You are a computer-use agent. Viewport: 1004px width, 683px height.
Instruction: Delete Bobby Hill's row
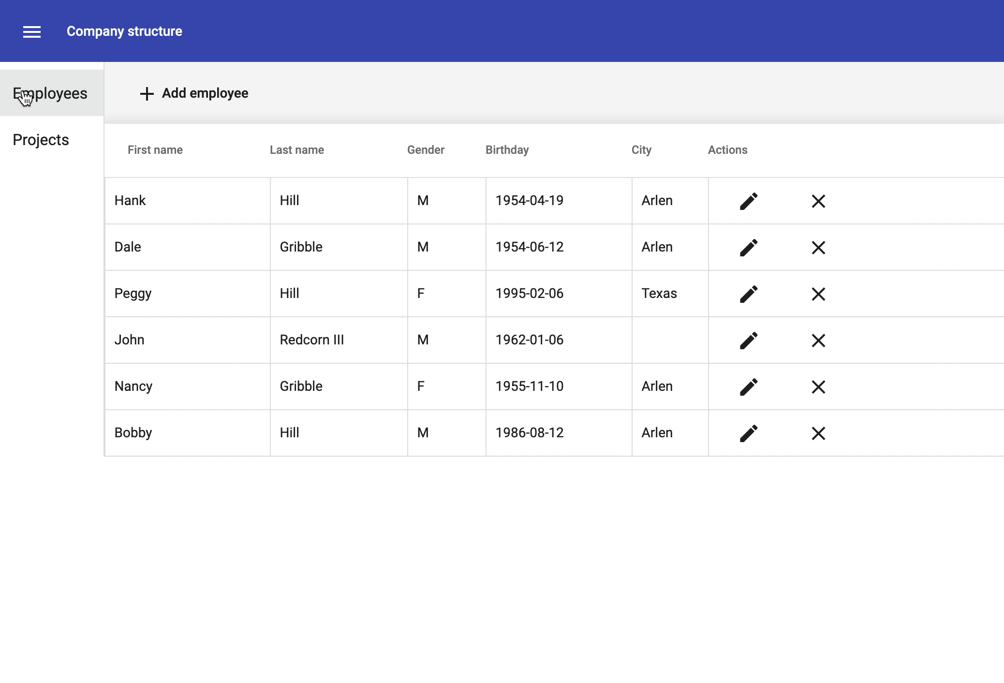click(818, 433)
